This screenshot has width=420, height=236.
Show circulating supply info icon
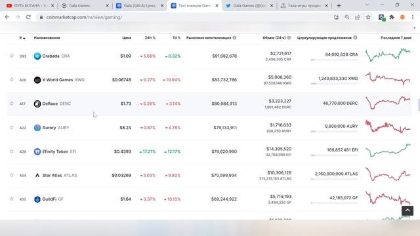[x=355, y=38]
